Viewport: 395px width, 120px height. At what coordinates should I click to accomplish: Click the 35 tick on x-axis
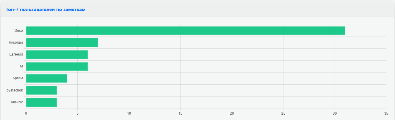click(x=386, y=113)
